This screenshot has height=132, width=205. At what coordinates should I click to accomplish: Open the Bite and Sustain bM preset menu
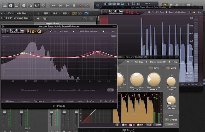coord(158,62)
